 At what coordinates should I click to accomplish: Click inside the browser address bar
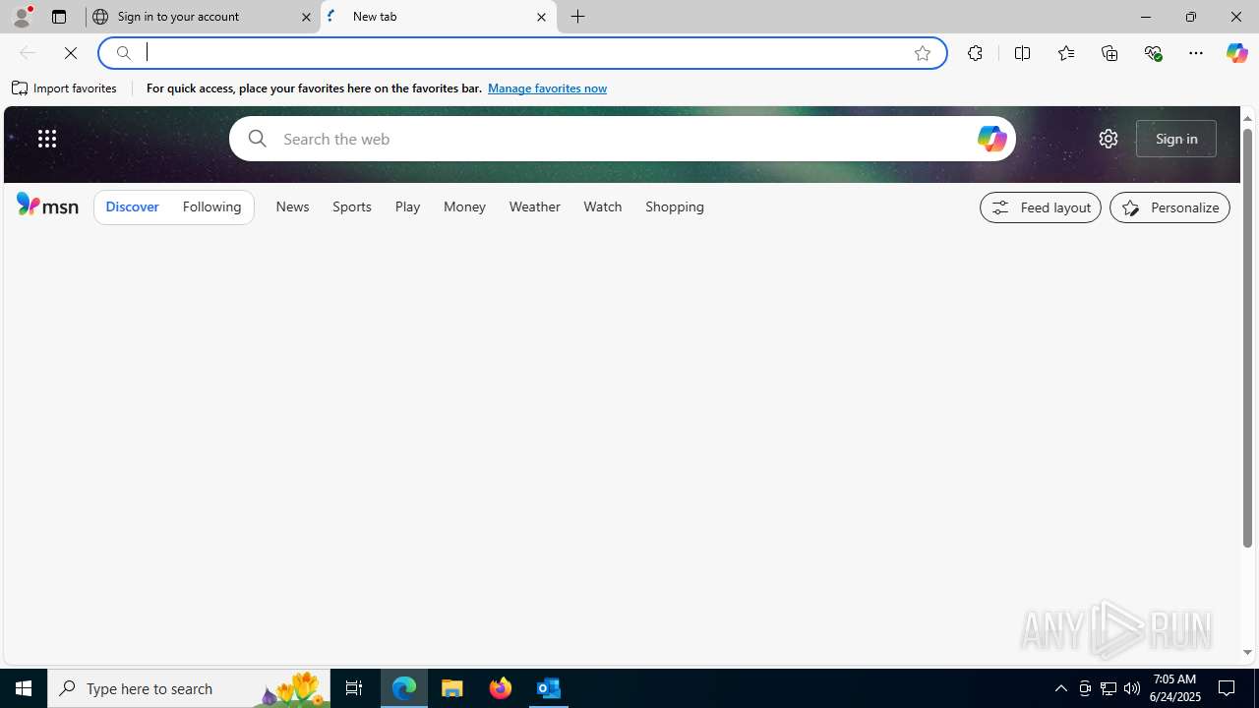click(521, 53)
